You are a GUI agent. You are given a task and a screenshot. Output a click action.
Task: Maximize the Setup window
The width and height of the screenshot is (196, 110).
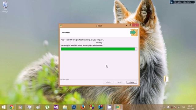[130, 25]
